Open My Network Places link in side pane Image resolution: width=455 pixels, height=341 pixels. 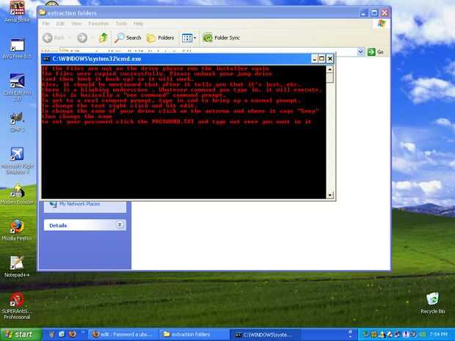[79, 204]
